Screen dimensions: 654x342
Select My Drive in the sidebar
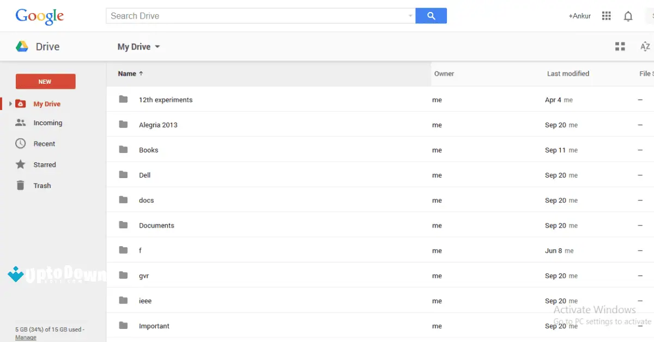[x=47, y=103]
